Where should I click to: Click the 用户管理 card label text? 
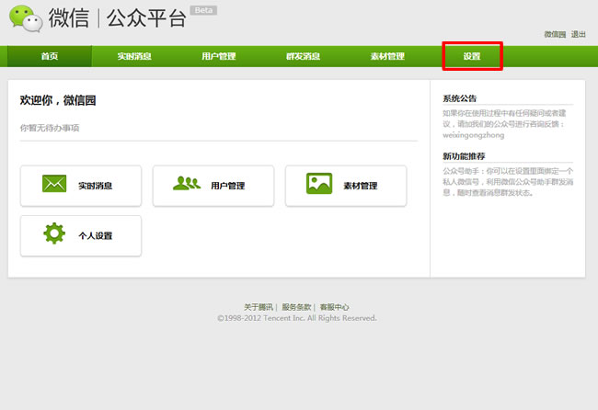click(227, 186)
